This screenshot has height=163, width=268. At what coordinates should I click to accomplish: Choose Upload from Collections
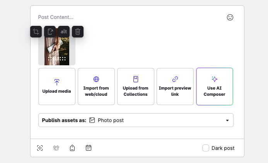coord(136,87)
